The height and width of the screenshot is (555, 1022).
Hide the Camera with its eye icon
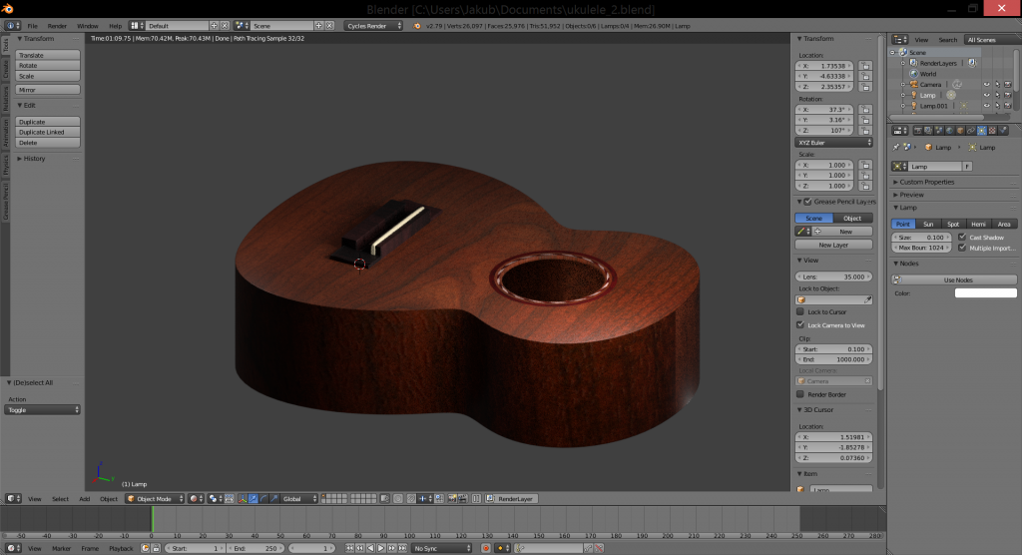coord(986,84)
